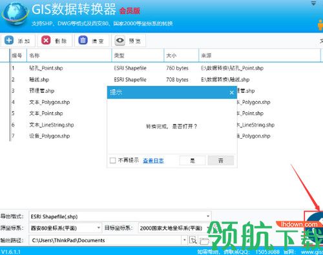This screenshot has height=255, width=323.
Task: Click the globe application logo
Action: tap(15, 14)
